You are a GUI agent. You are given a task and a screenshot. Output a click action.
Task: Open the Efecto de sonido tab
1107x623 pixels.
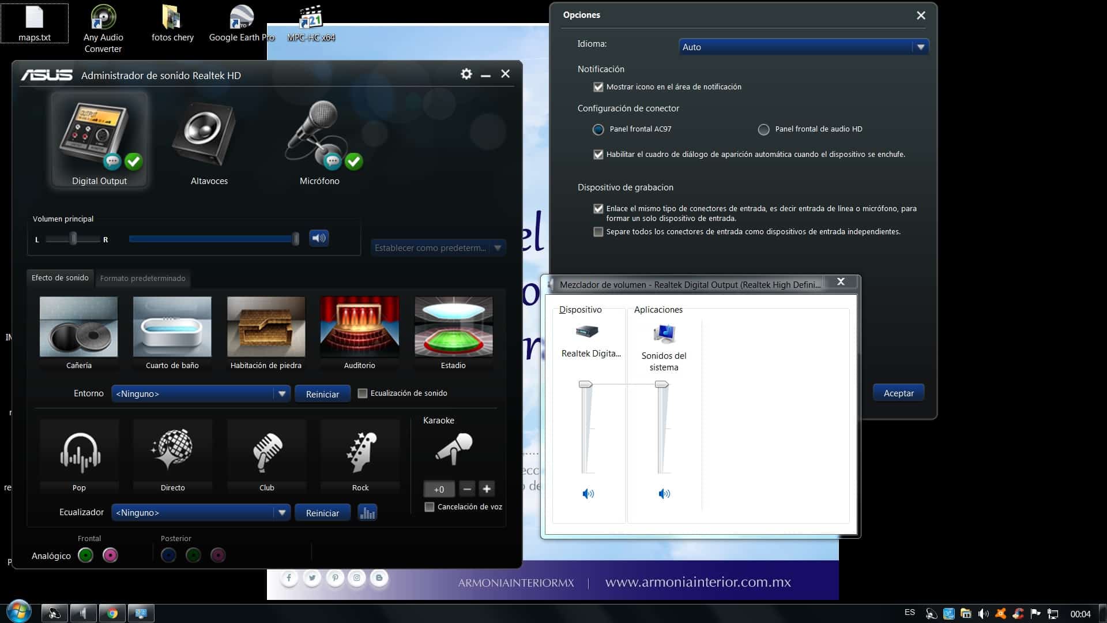[60, 278]
